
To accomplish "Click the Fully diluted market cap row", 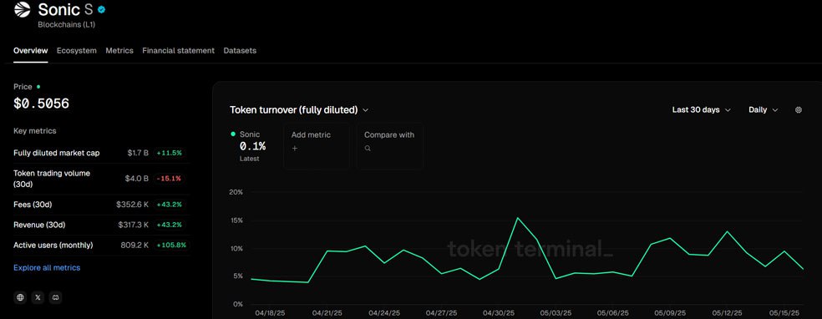I will click(x=102, y=153).
